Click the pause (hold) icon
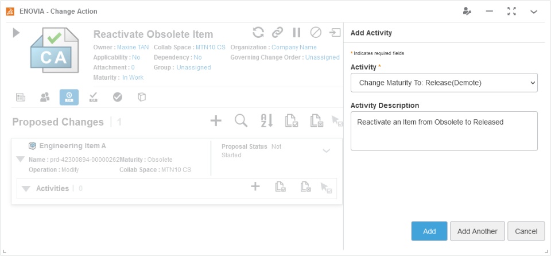This screenshot has width=551, height=256. click(296, 32)
